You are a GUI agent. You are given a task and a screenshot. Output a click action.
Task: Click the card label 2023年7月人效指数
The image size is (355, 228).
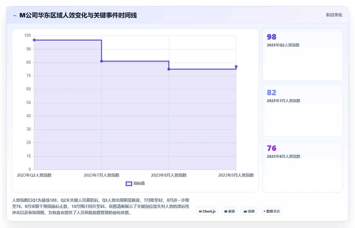pyautogui.click(x=284, y=101)
